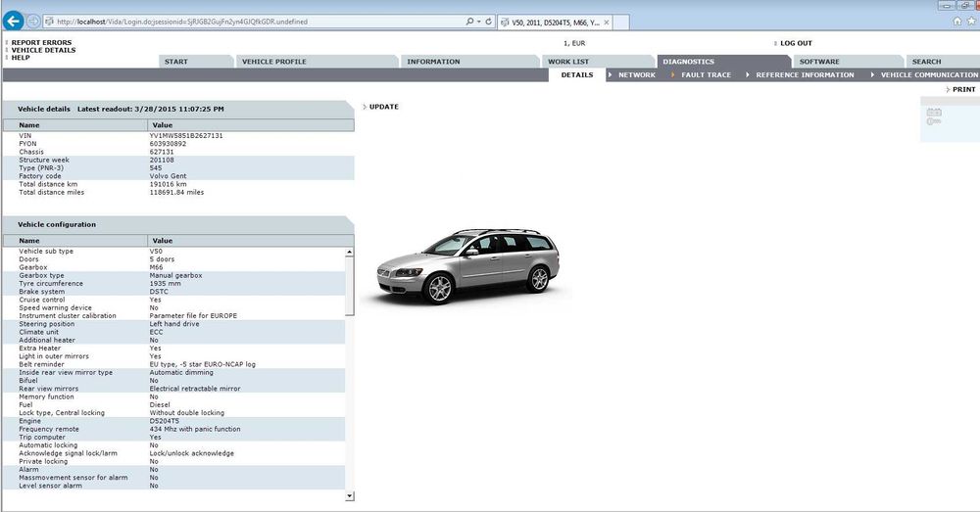980x512 pixels.
Task: Click the 1, EUR user label
Action: point(574,43)
